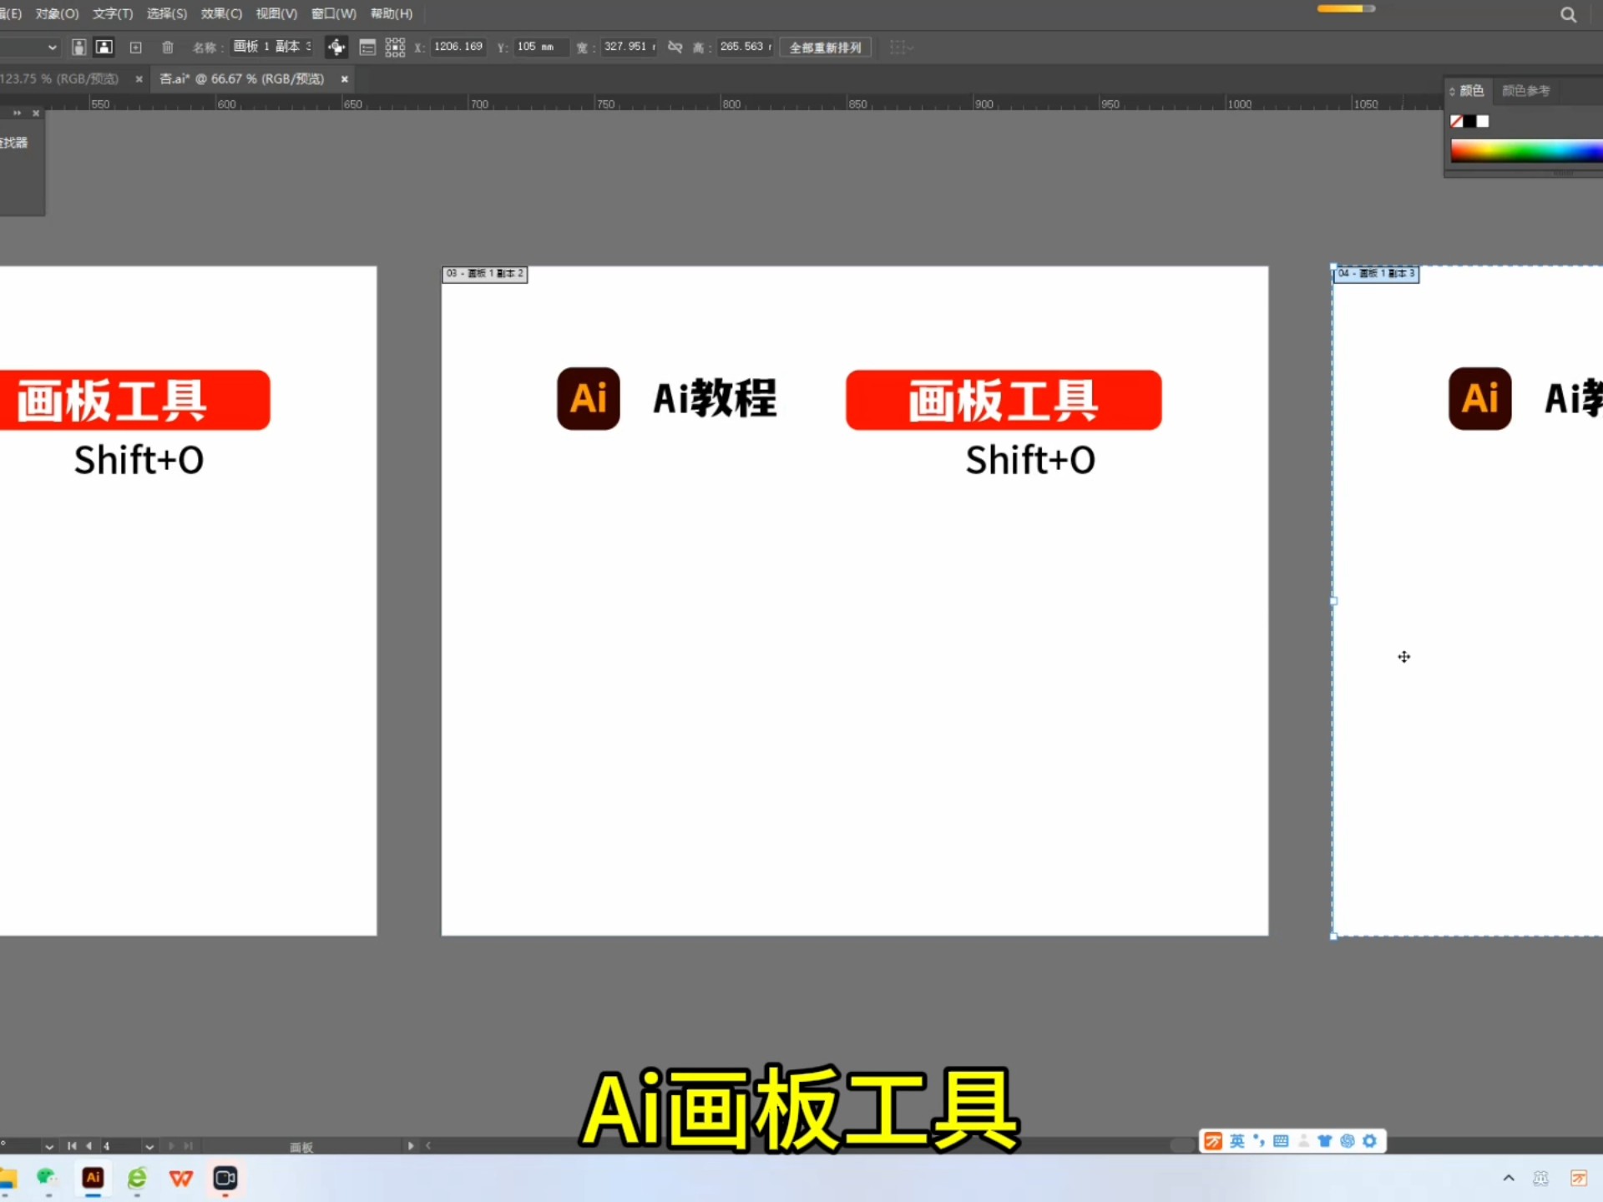Click the 全部重新排列 button
Viewport: 1603px width, 1202px height.
coord(825,47)
